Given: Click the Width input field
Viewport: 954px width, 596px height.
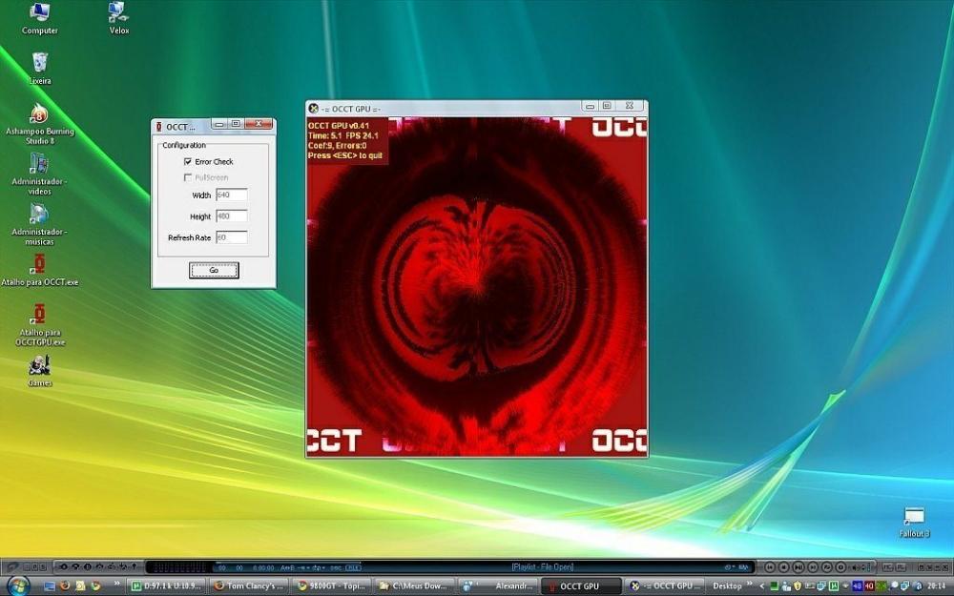Looking at the screenshot, I should 231,195.
